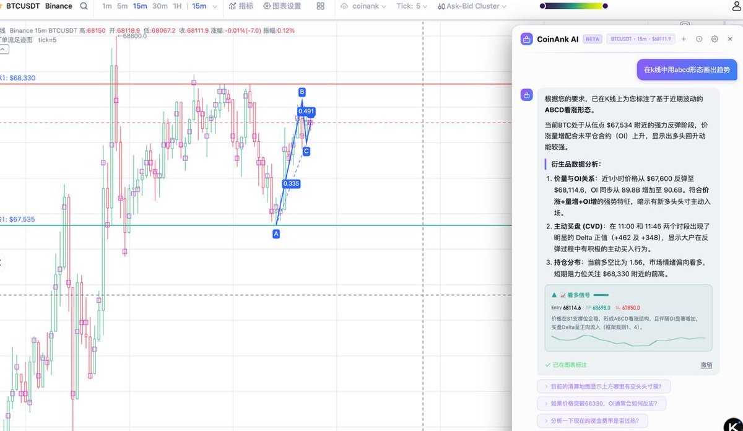
Task: Open AI chat history clock icon
Action: tap(699, 39)
